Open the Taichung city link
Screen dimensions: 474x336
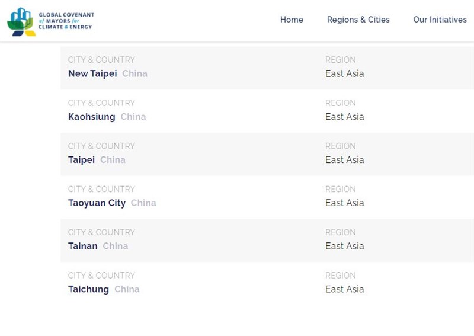tap(88, 289)
